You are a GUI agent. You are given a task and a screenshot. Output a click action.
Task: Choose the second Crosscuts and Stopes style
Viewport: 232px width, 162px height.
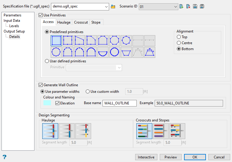[161, 131]
